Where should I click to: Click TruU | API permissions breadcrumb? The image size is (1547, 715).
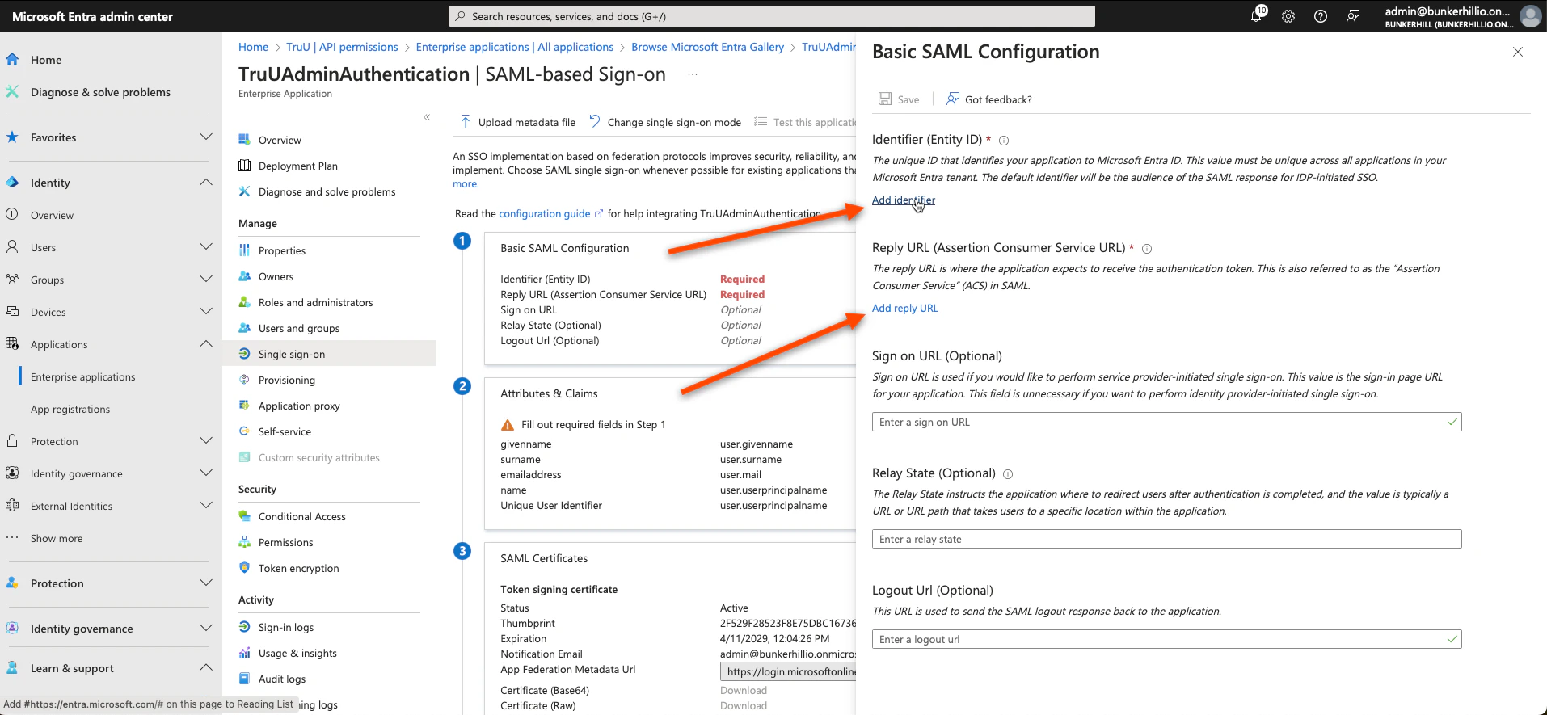pos(342,47)
